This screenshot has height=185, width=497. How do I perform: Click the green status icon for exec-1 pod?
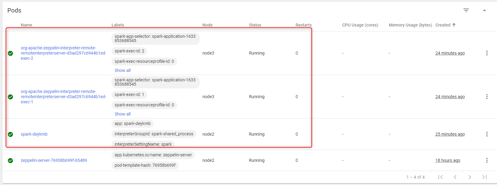tap(10, 97)
